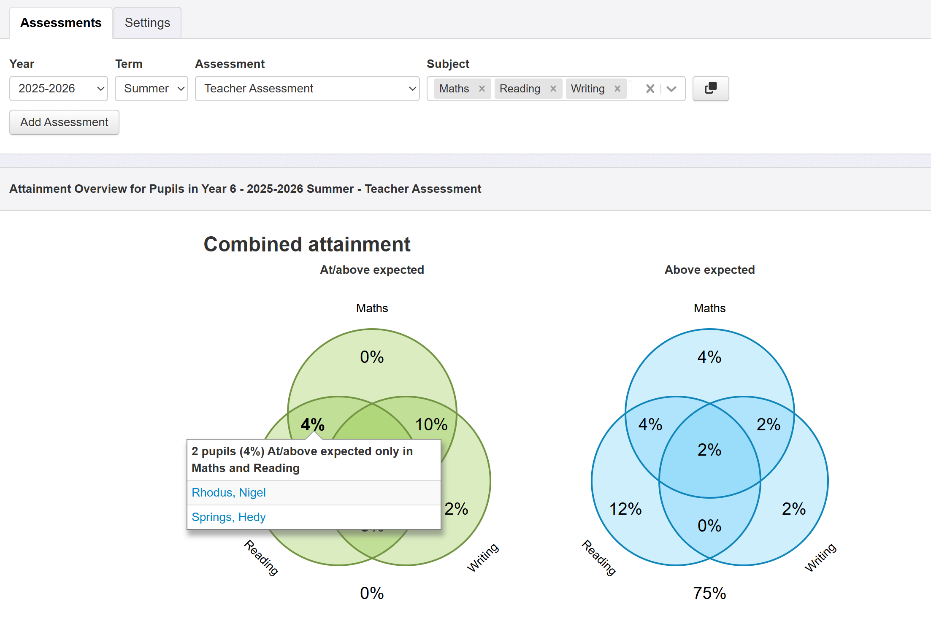Open pupil link Springs, Hedy
Viewport: 931px width, 621px height.
tap(228, 517)
